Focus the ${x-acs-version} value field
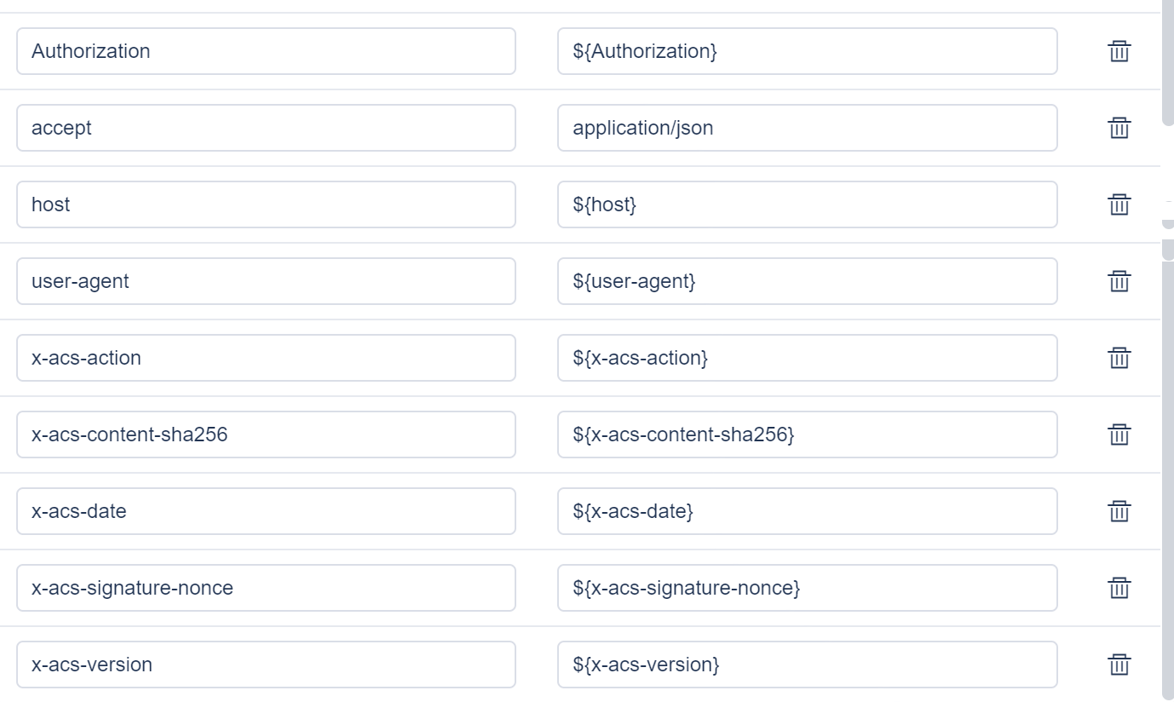 [807, 665]
